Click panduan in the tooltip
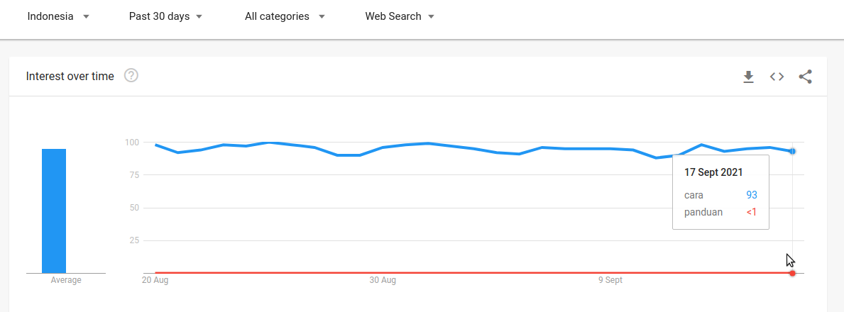The width and height of the screenshot is (844, 312). 703,212
